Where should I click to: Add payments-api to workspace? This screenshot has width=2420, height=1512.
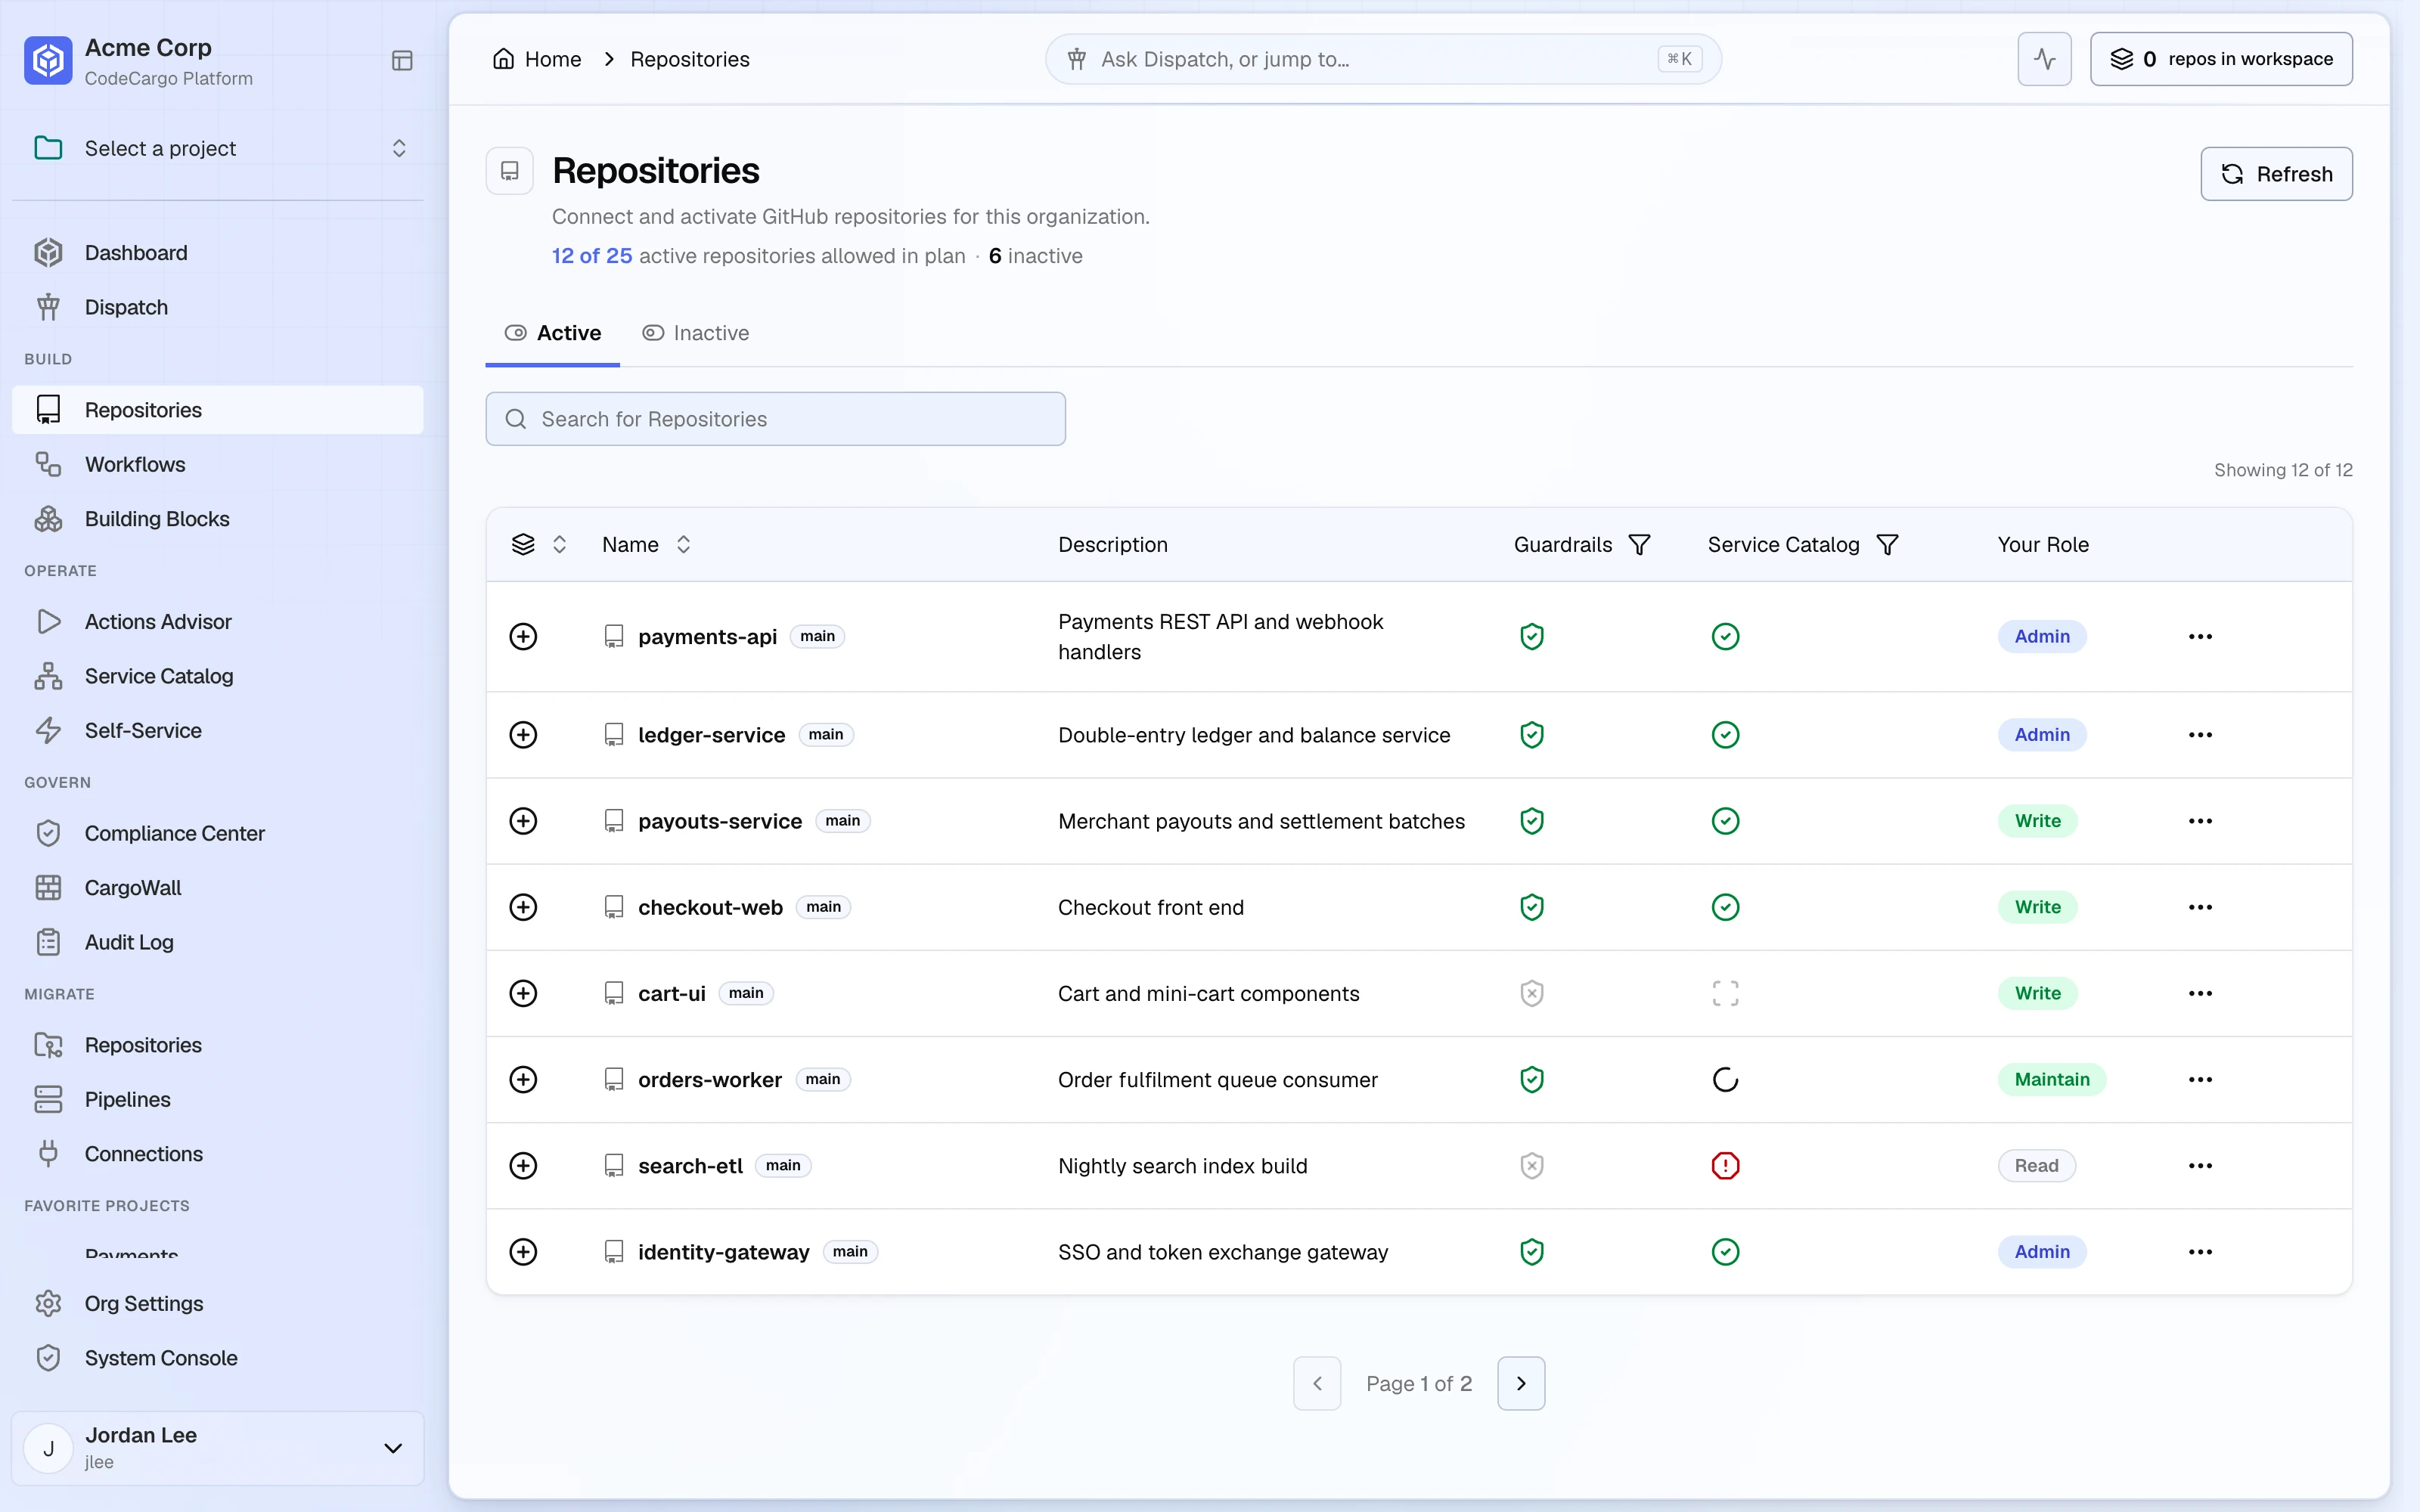pos(523,636)
